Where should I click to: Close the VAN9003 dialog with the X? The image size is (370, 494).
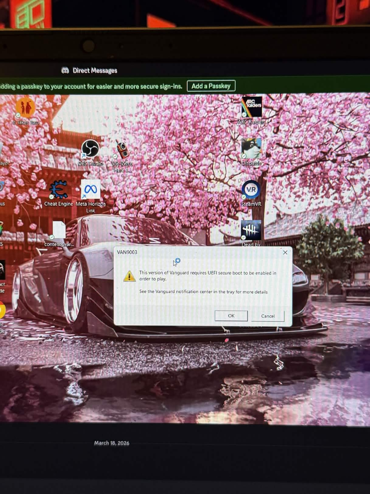point(285,252)
